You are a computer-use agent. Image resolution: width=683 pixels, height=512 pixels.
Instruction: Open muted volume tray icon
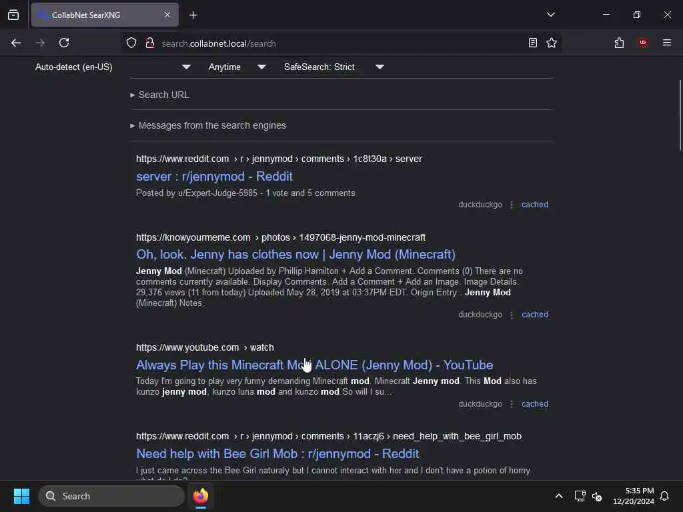(x=597, y=496)
